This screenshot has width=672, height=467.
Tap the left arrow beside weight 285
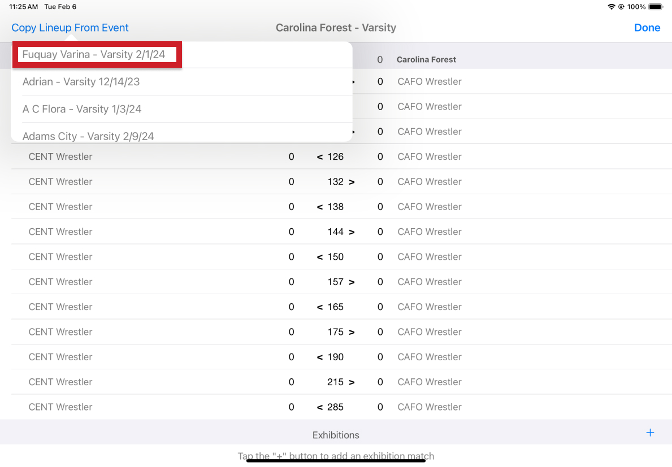[x=320, y=407]
